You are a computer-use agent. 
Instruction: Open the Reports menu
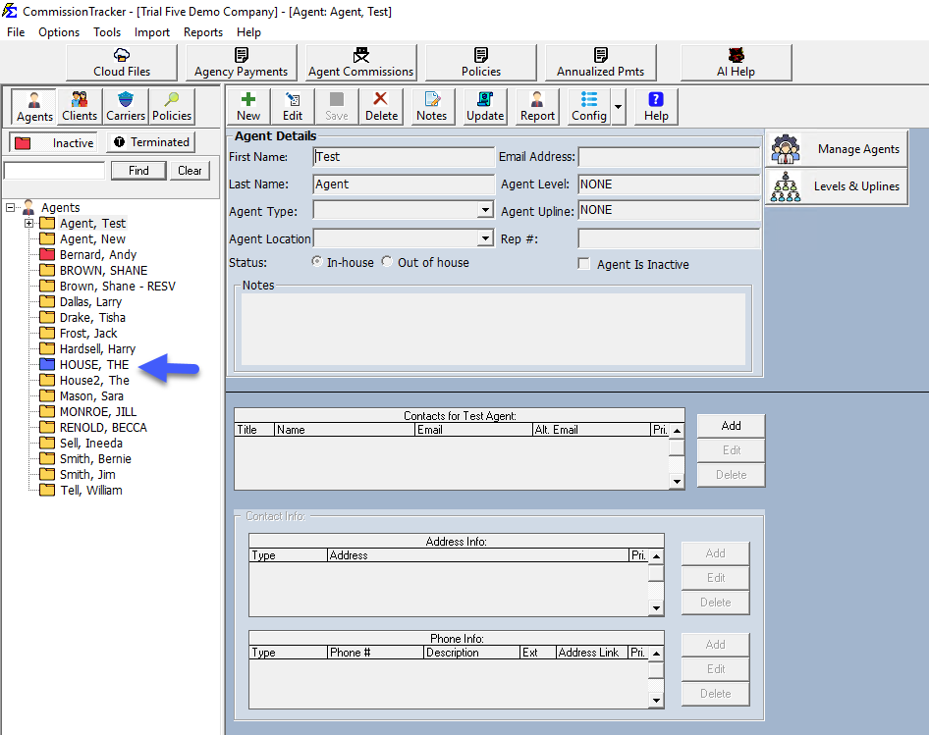pyautogui.click(x=203, y=32)
